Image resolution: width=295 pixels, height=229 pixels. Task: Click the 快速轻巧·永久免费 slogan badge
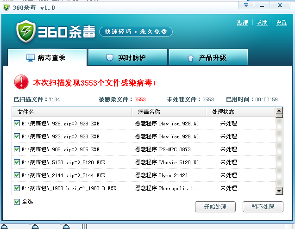pyautogui.click(x=136, y=32)
